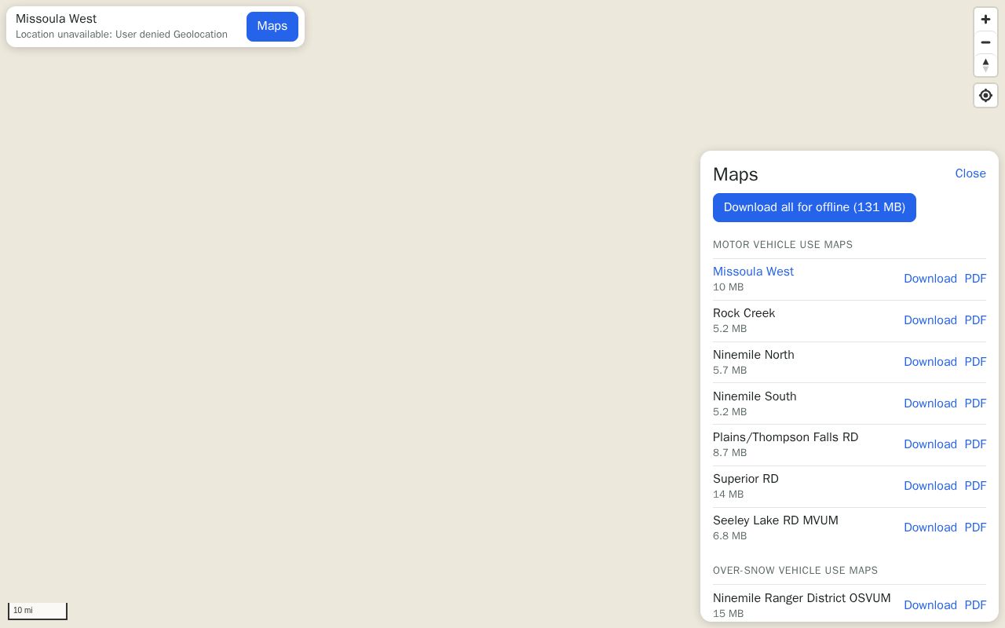1005x628 pixels.
Task: Download the Plains/Thompson Falls RD map
Action: [930, 444]
